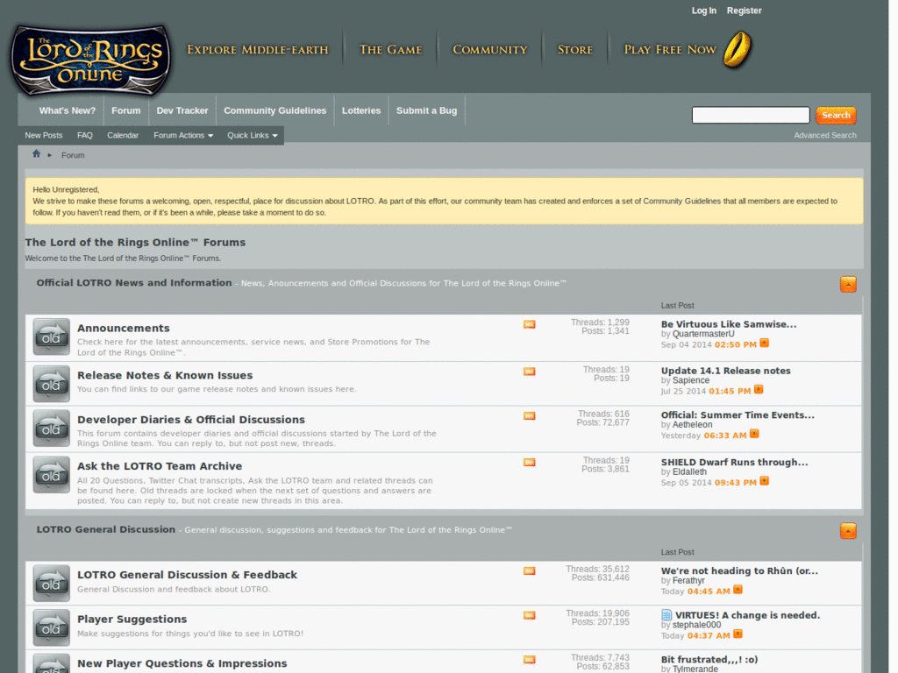The image size is (898, 673).
Task: Open the Lotteries tab
Action: click(361, 110)
